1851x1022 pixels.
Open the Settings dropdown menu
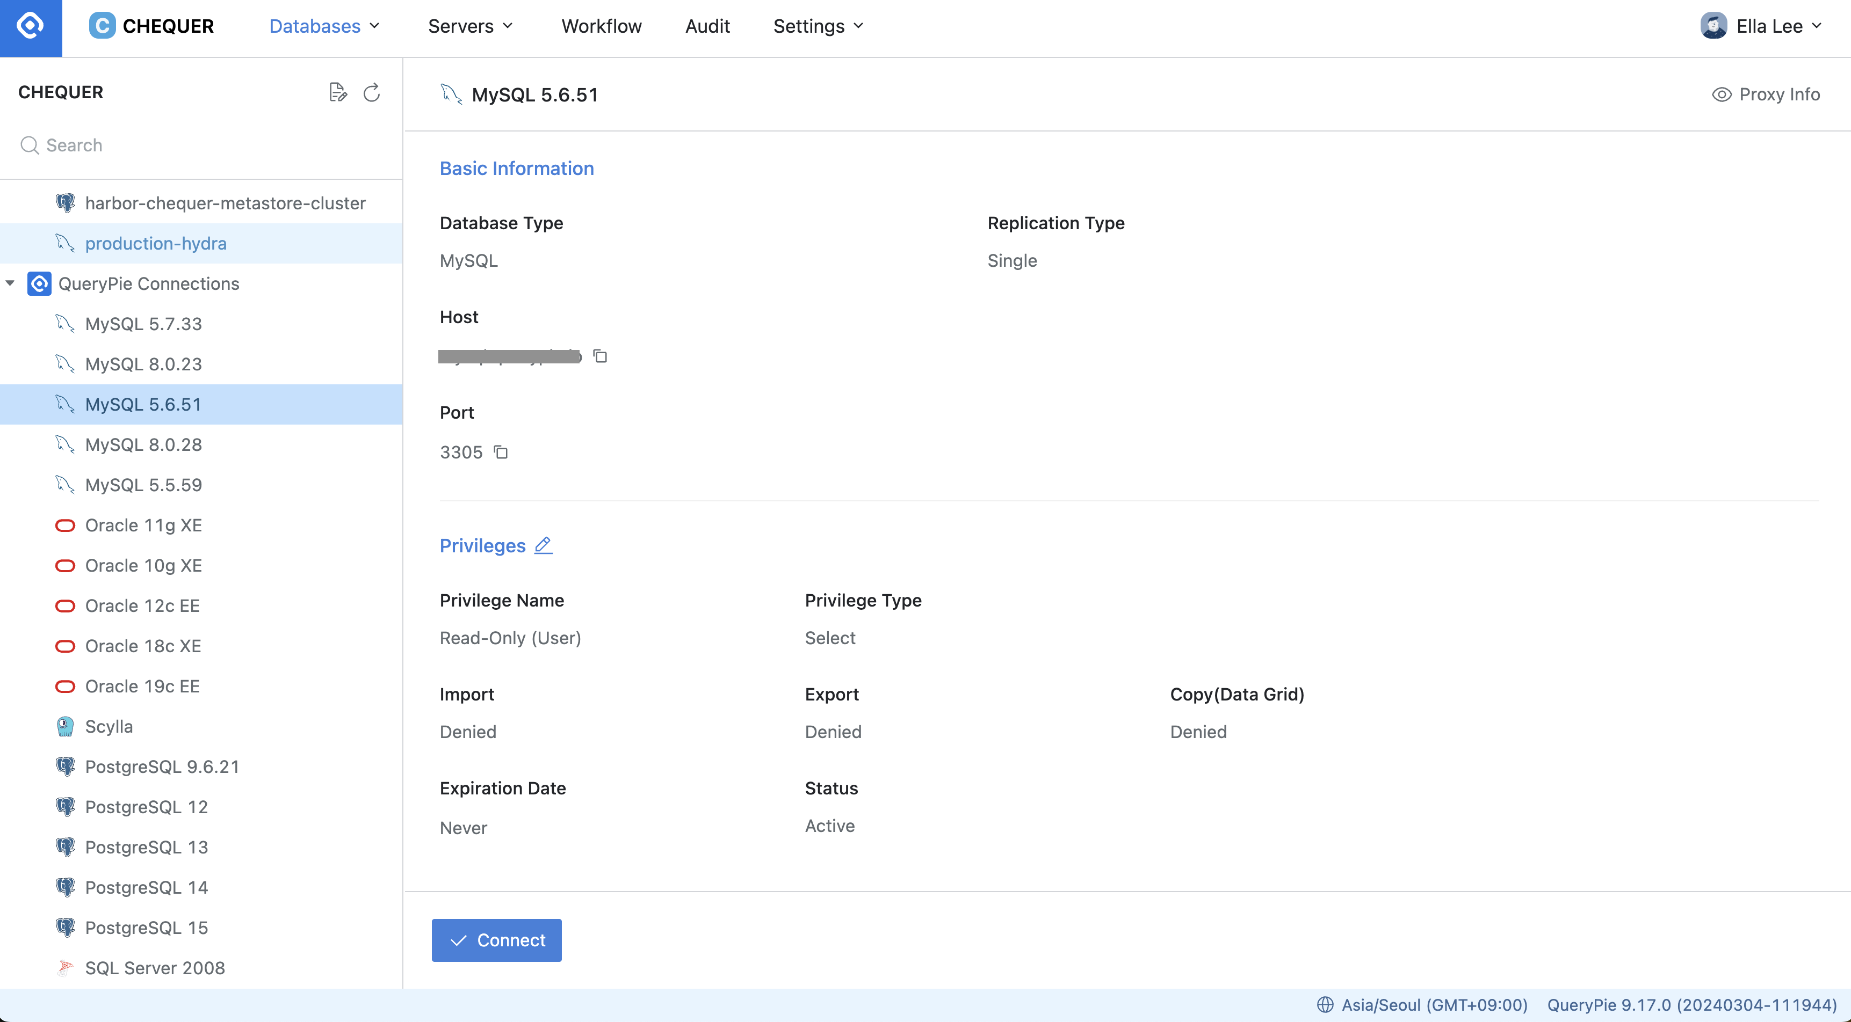[818, 26]
